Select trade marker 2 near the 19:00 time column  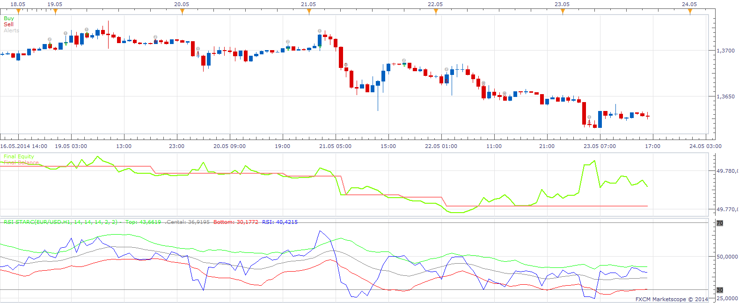point(288,42)
